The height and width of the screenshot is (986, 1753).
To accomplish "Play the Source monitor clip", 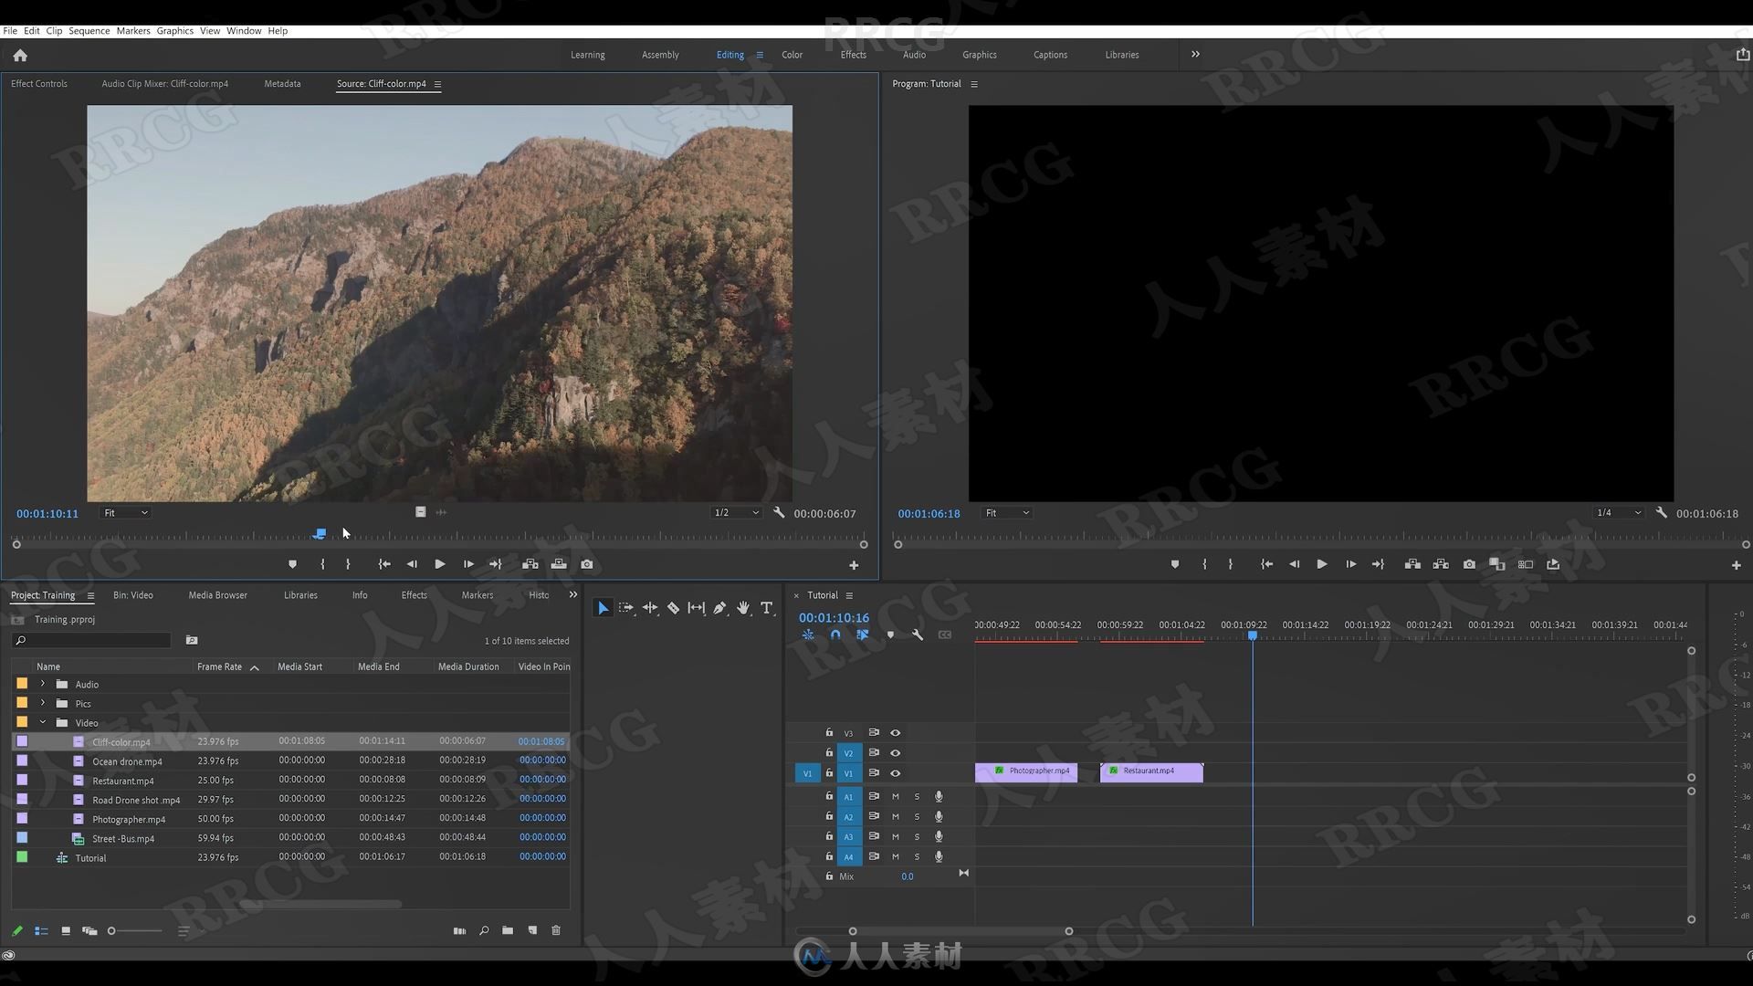I will [440, 564].
